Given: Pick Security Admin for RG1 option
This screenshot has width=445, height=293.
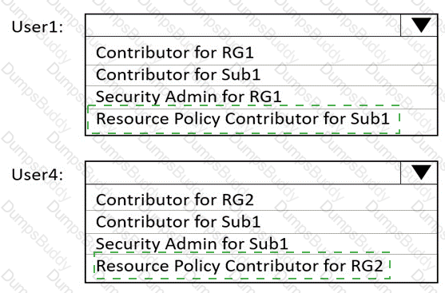Looking at the screenshot, I should point(261,97).
